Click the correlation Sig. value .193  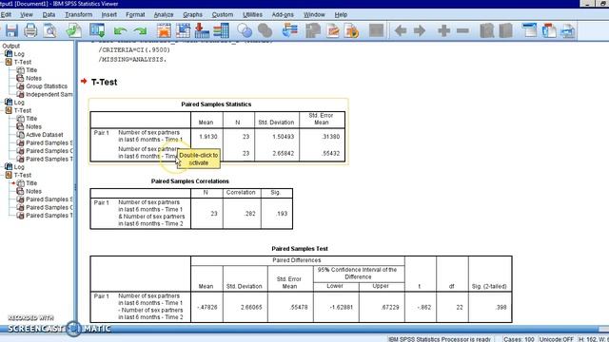282,213
